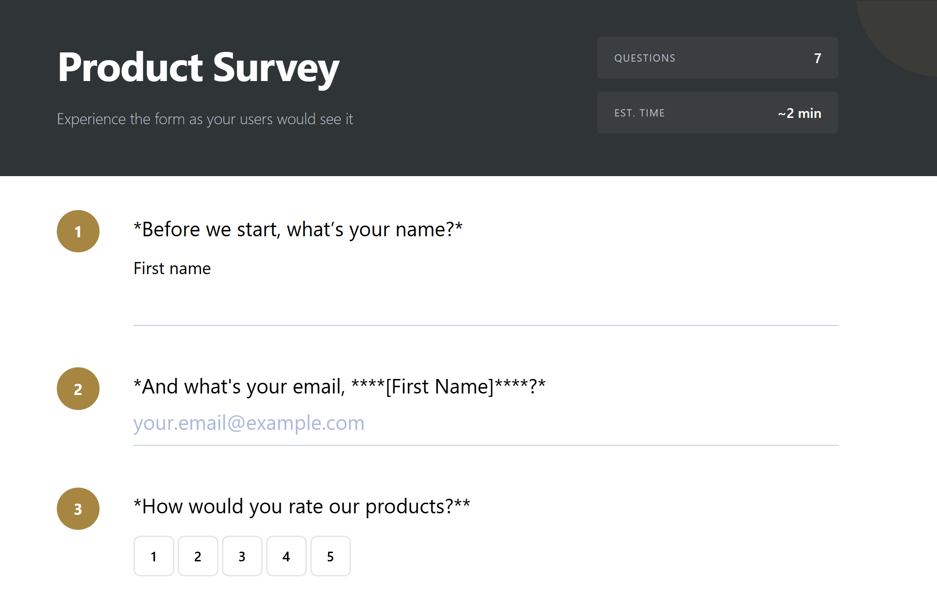
Task: Click the gold number 1 question badge
Action: click(78, 231)
